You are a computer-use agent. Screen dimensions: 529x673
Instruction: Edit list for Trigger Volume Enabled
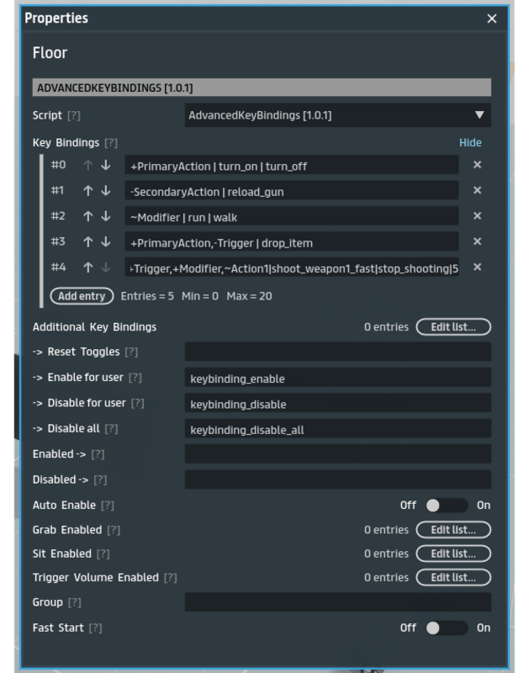[x=453, y=578]
